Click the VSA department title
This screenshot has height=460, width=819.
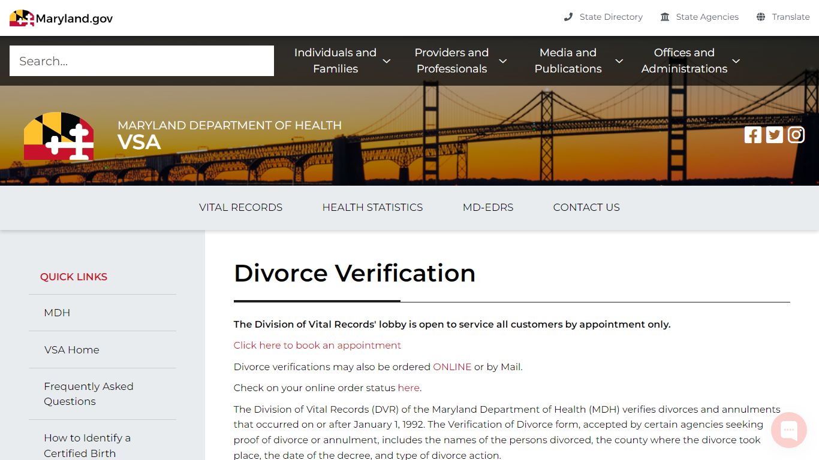[x=139, y=143]
